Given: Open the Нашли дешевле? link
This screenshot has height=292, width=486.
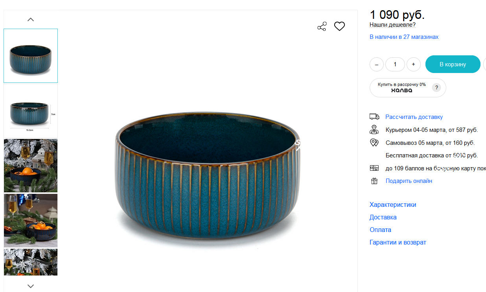Looking at the screenshot, I should pos(392,25).
